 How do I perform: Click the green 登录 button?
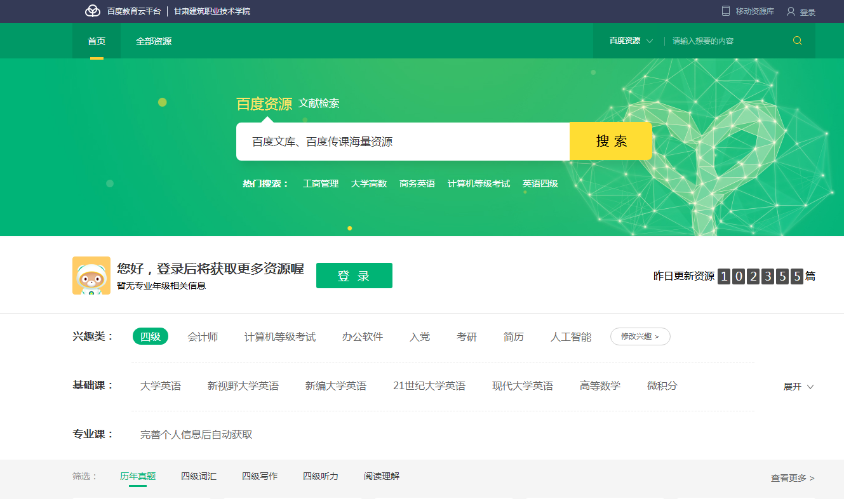click(x=354, y=276)
